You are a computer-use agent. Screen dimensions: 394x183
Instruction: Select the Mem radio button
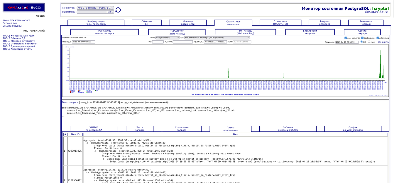pyautogui.click(x=369, y=42)
